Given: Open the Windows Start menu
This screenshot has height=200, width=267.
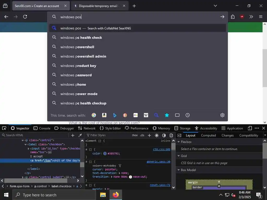Looking at the screenshot, I should tap(6, 195).
